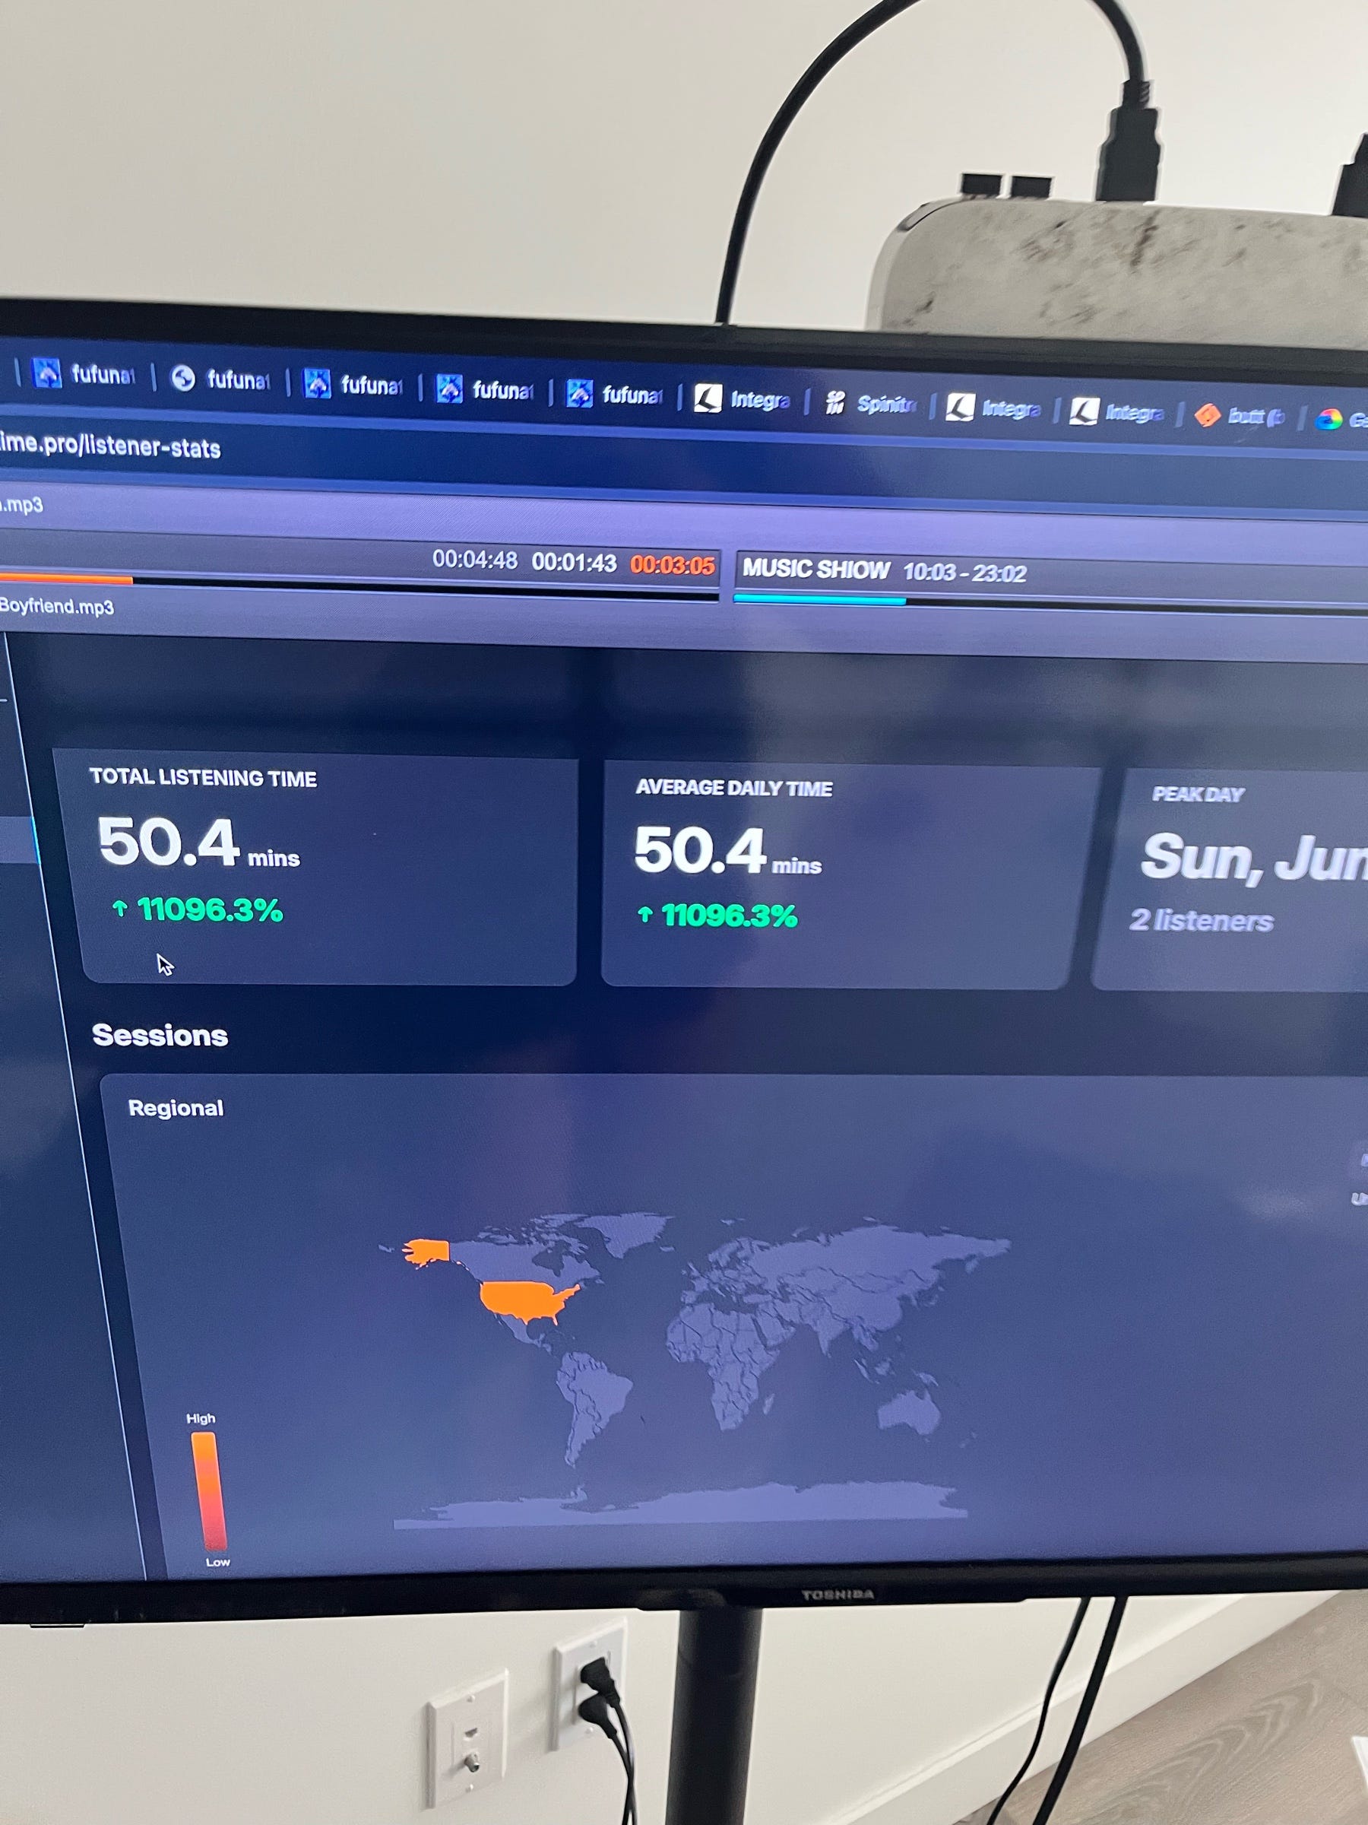Click the red 00:03:05 remaining time
This screenshot has width=1368, height=1825.
point(672,565)
